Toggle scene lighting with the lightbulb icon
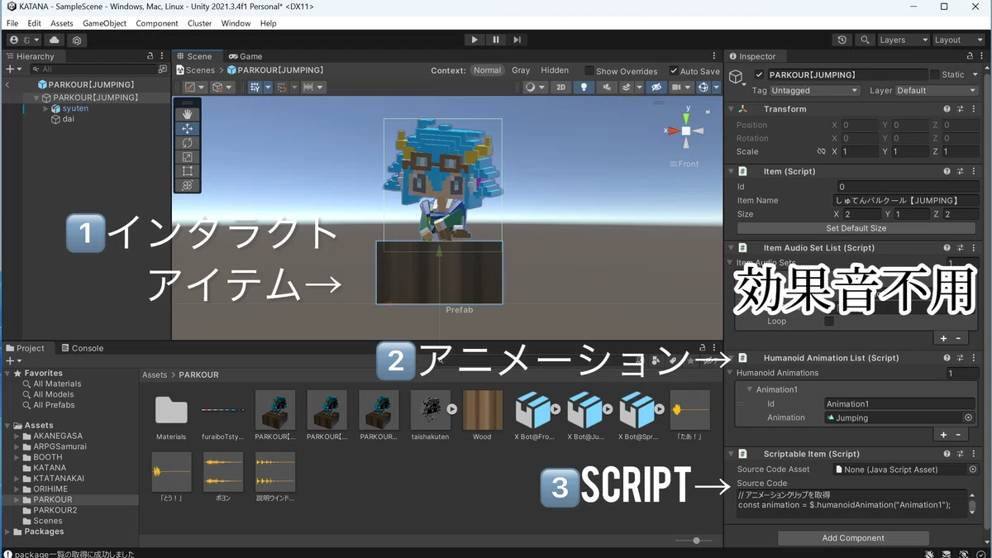Screen dimensions: 992x558 pyautogui.click(x=584, y=87)
